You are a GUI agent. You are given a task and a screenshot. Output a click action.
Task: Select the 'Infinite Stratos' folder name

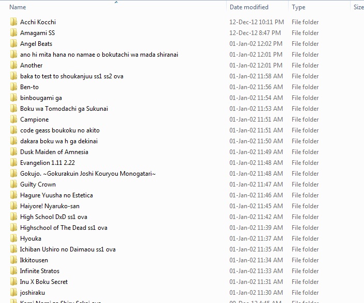[40, 271]
